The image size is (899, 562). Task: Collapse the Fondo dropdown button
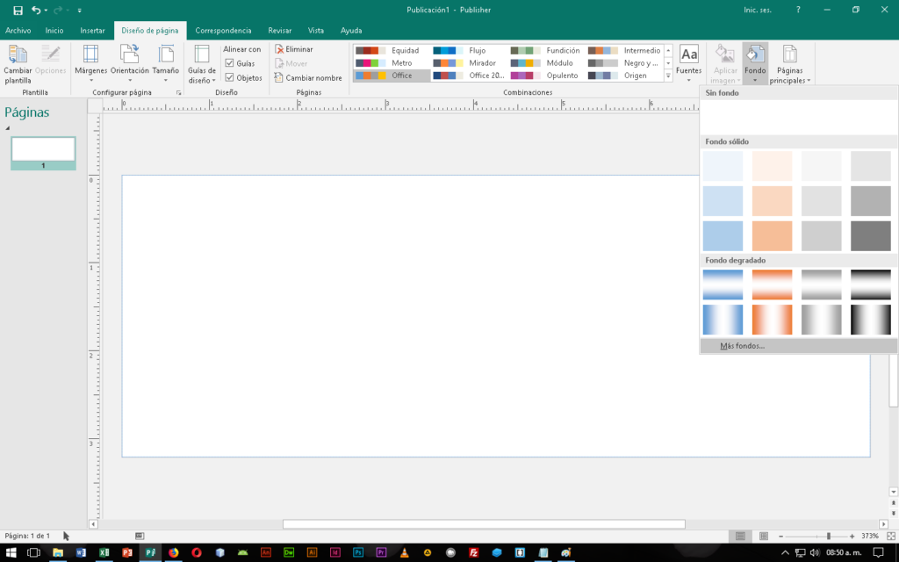(x=754, y=63)
